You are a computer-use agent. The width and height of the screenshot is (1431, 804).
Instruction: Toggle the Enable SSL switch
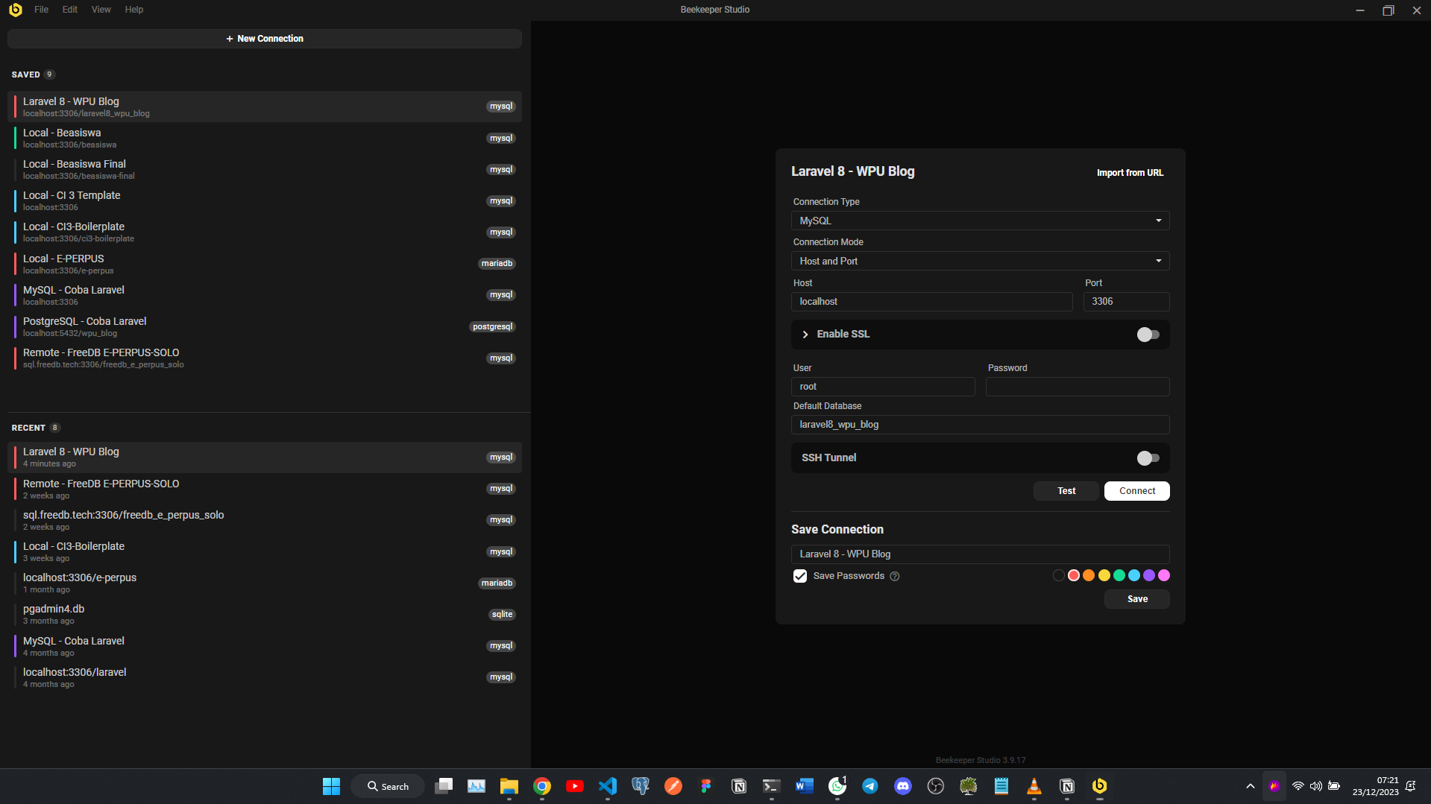pos(1148,335)
